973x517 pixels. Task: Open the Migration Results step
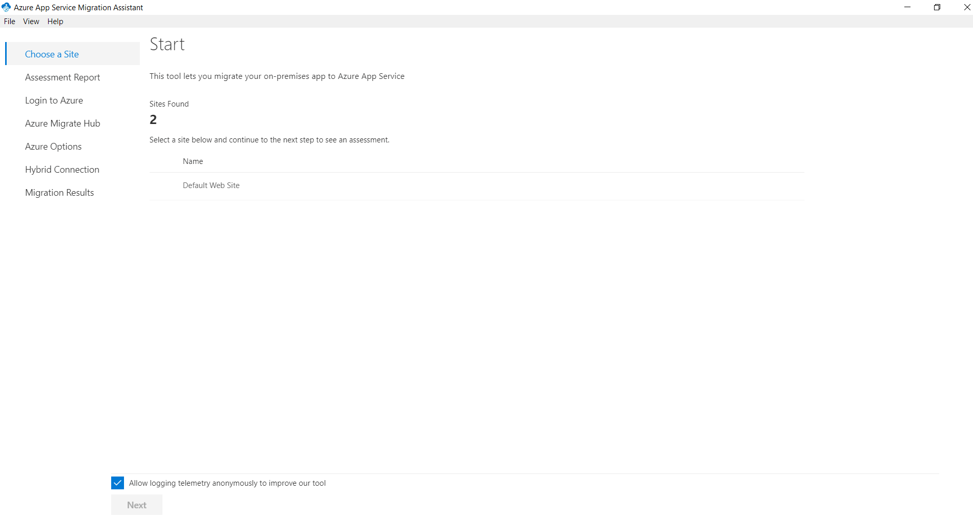pos(59,193)
